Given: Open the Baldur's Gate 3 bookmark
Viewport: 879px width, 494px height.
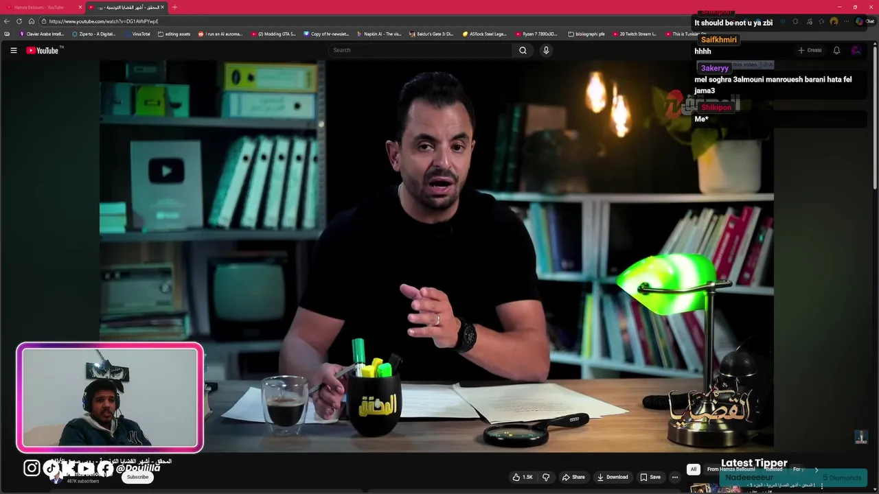Looking at the screenshot, I should coord(432,34).
